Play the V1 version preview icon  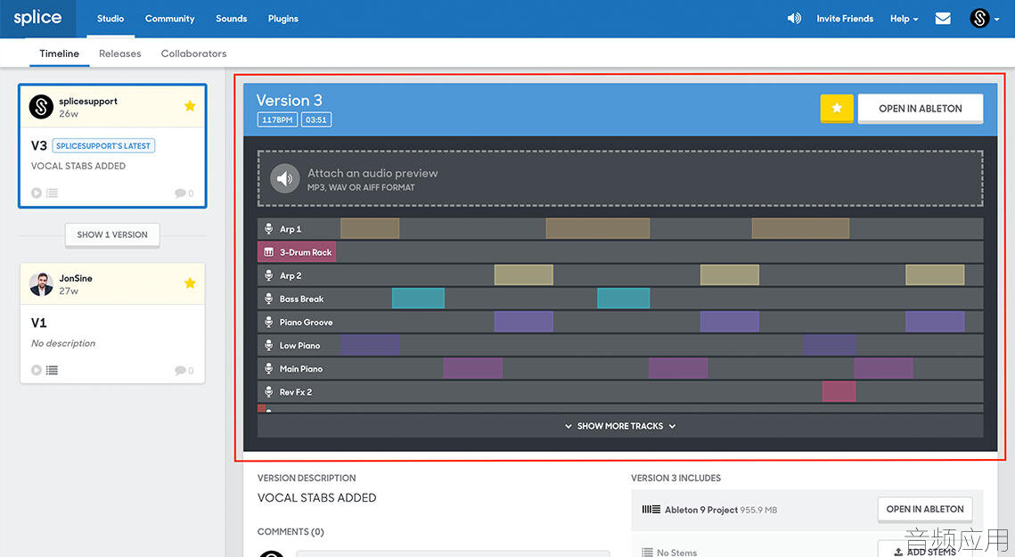pyautogui.click(x=37, y=371)
